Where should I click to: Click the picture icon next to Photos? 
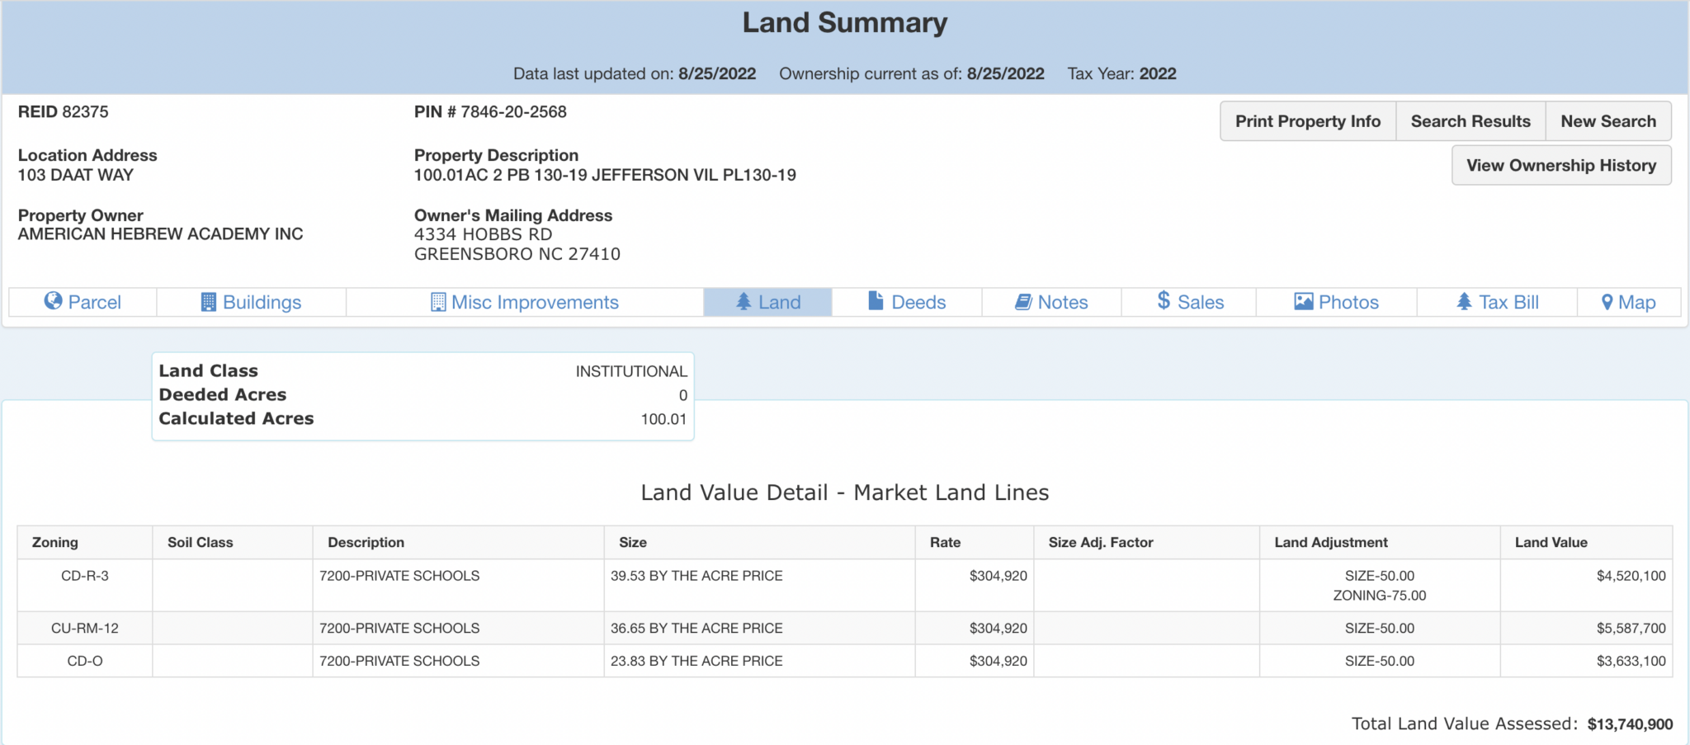[x=1304, y=302]
